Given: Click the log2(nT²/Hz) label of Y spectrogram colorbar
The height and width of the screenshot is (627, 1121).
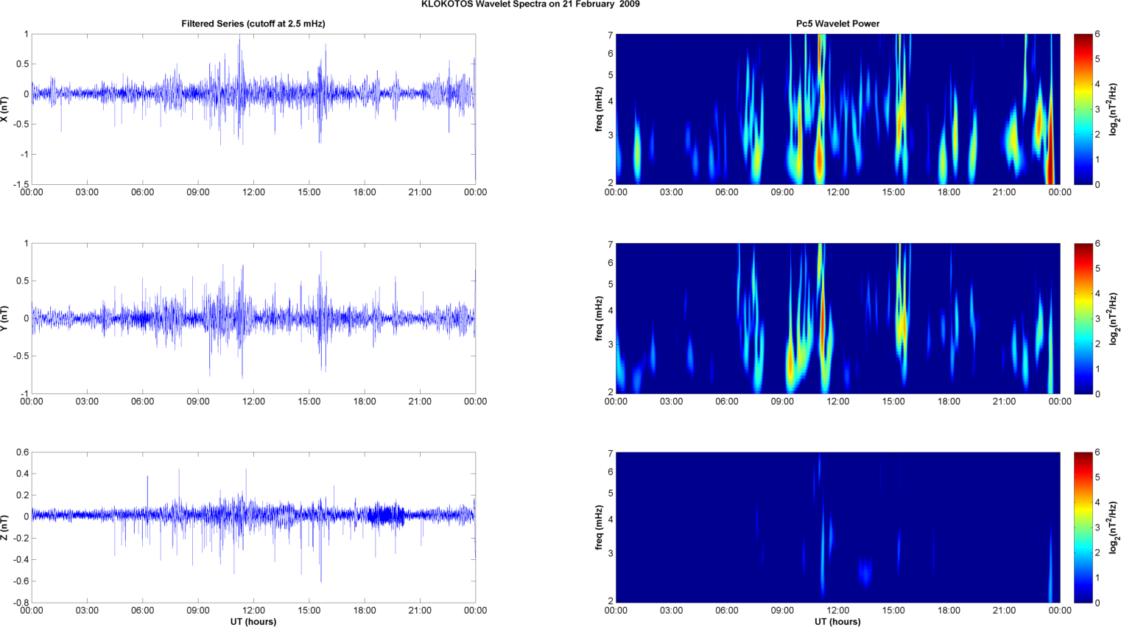Looking at the screenshot, I should point(1114,318).
